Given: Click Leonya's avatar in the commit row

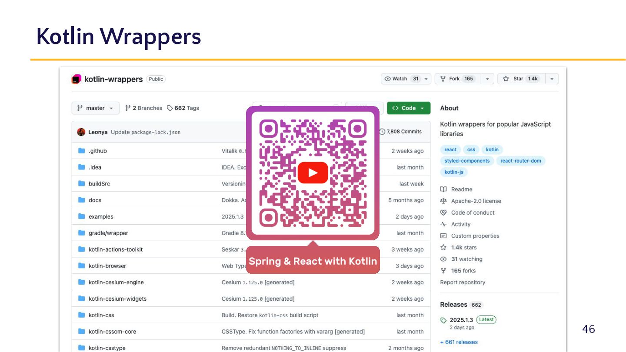Looking at the screenshot, I should tap(81, 132).
